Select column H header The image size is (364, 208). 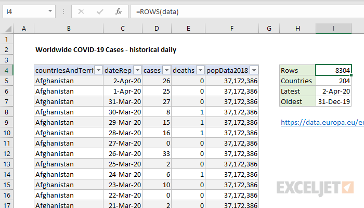click(x=297, y=29)
